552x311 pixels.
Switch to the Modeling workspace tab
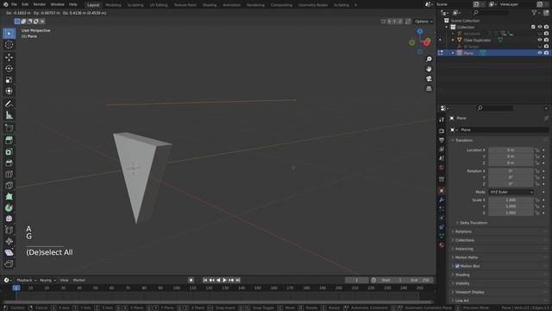tap(113, 5)
